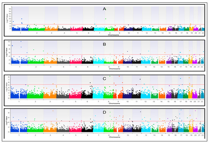
Task: Click chromosome label 2 in panel B
Action: pos(36,67)
